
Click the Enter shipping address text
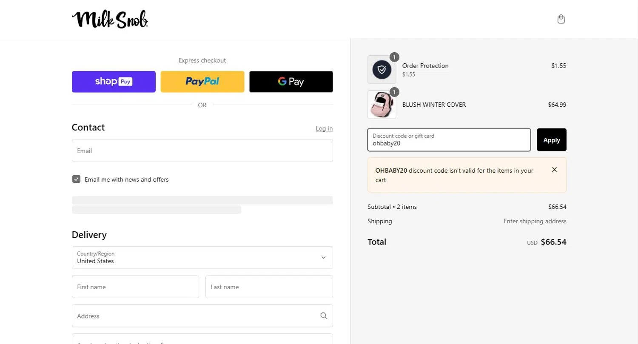pos(535,221)
